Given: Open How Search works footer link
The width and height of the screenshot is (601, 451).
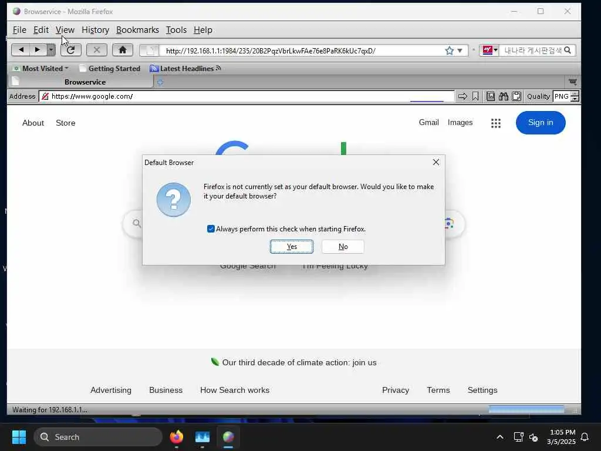Looking at the screenshot, I should point(235,390).
